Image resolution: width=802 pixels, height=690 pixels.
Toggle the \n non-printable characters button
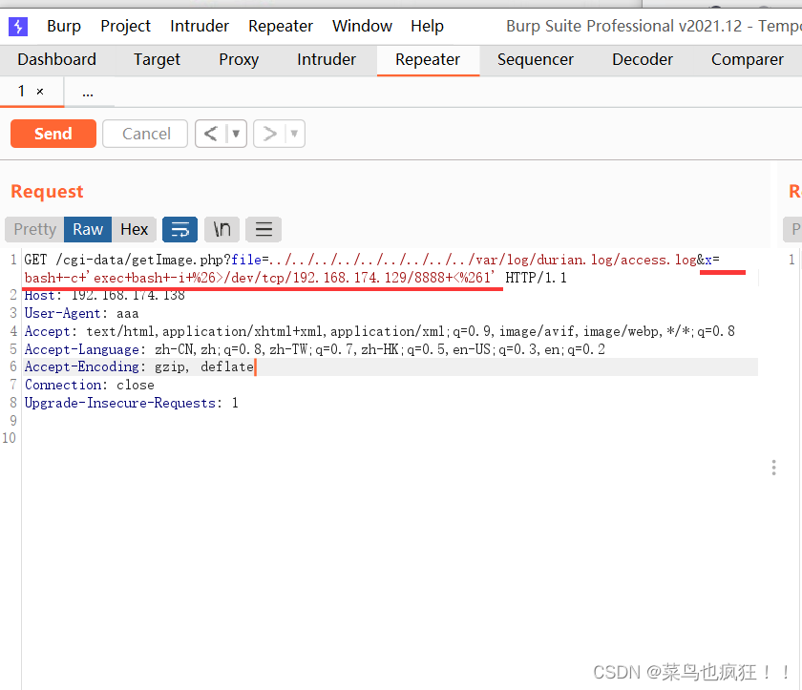click(222, 229)
